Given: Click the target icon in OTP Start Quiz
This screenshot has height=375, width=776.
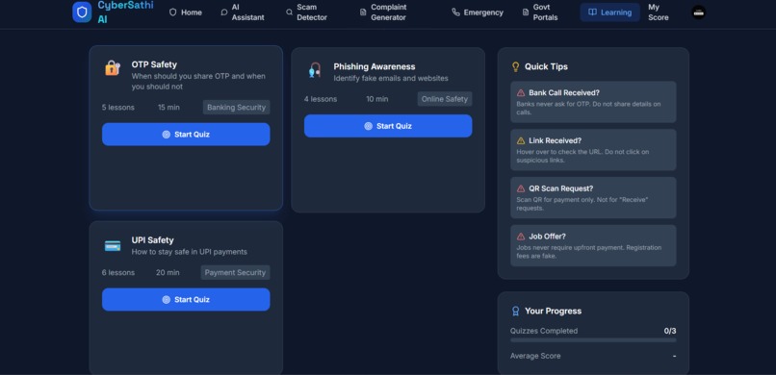Looking at the screenshot, I should 167,135.
